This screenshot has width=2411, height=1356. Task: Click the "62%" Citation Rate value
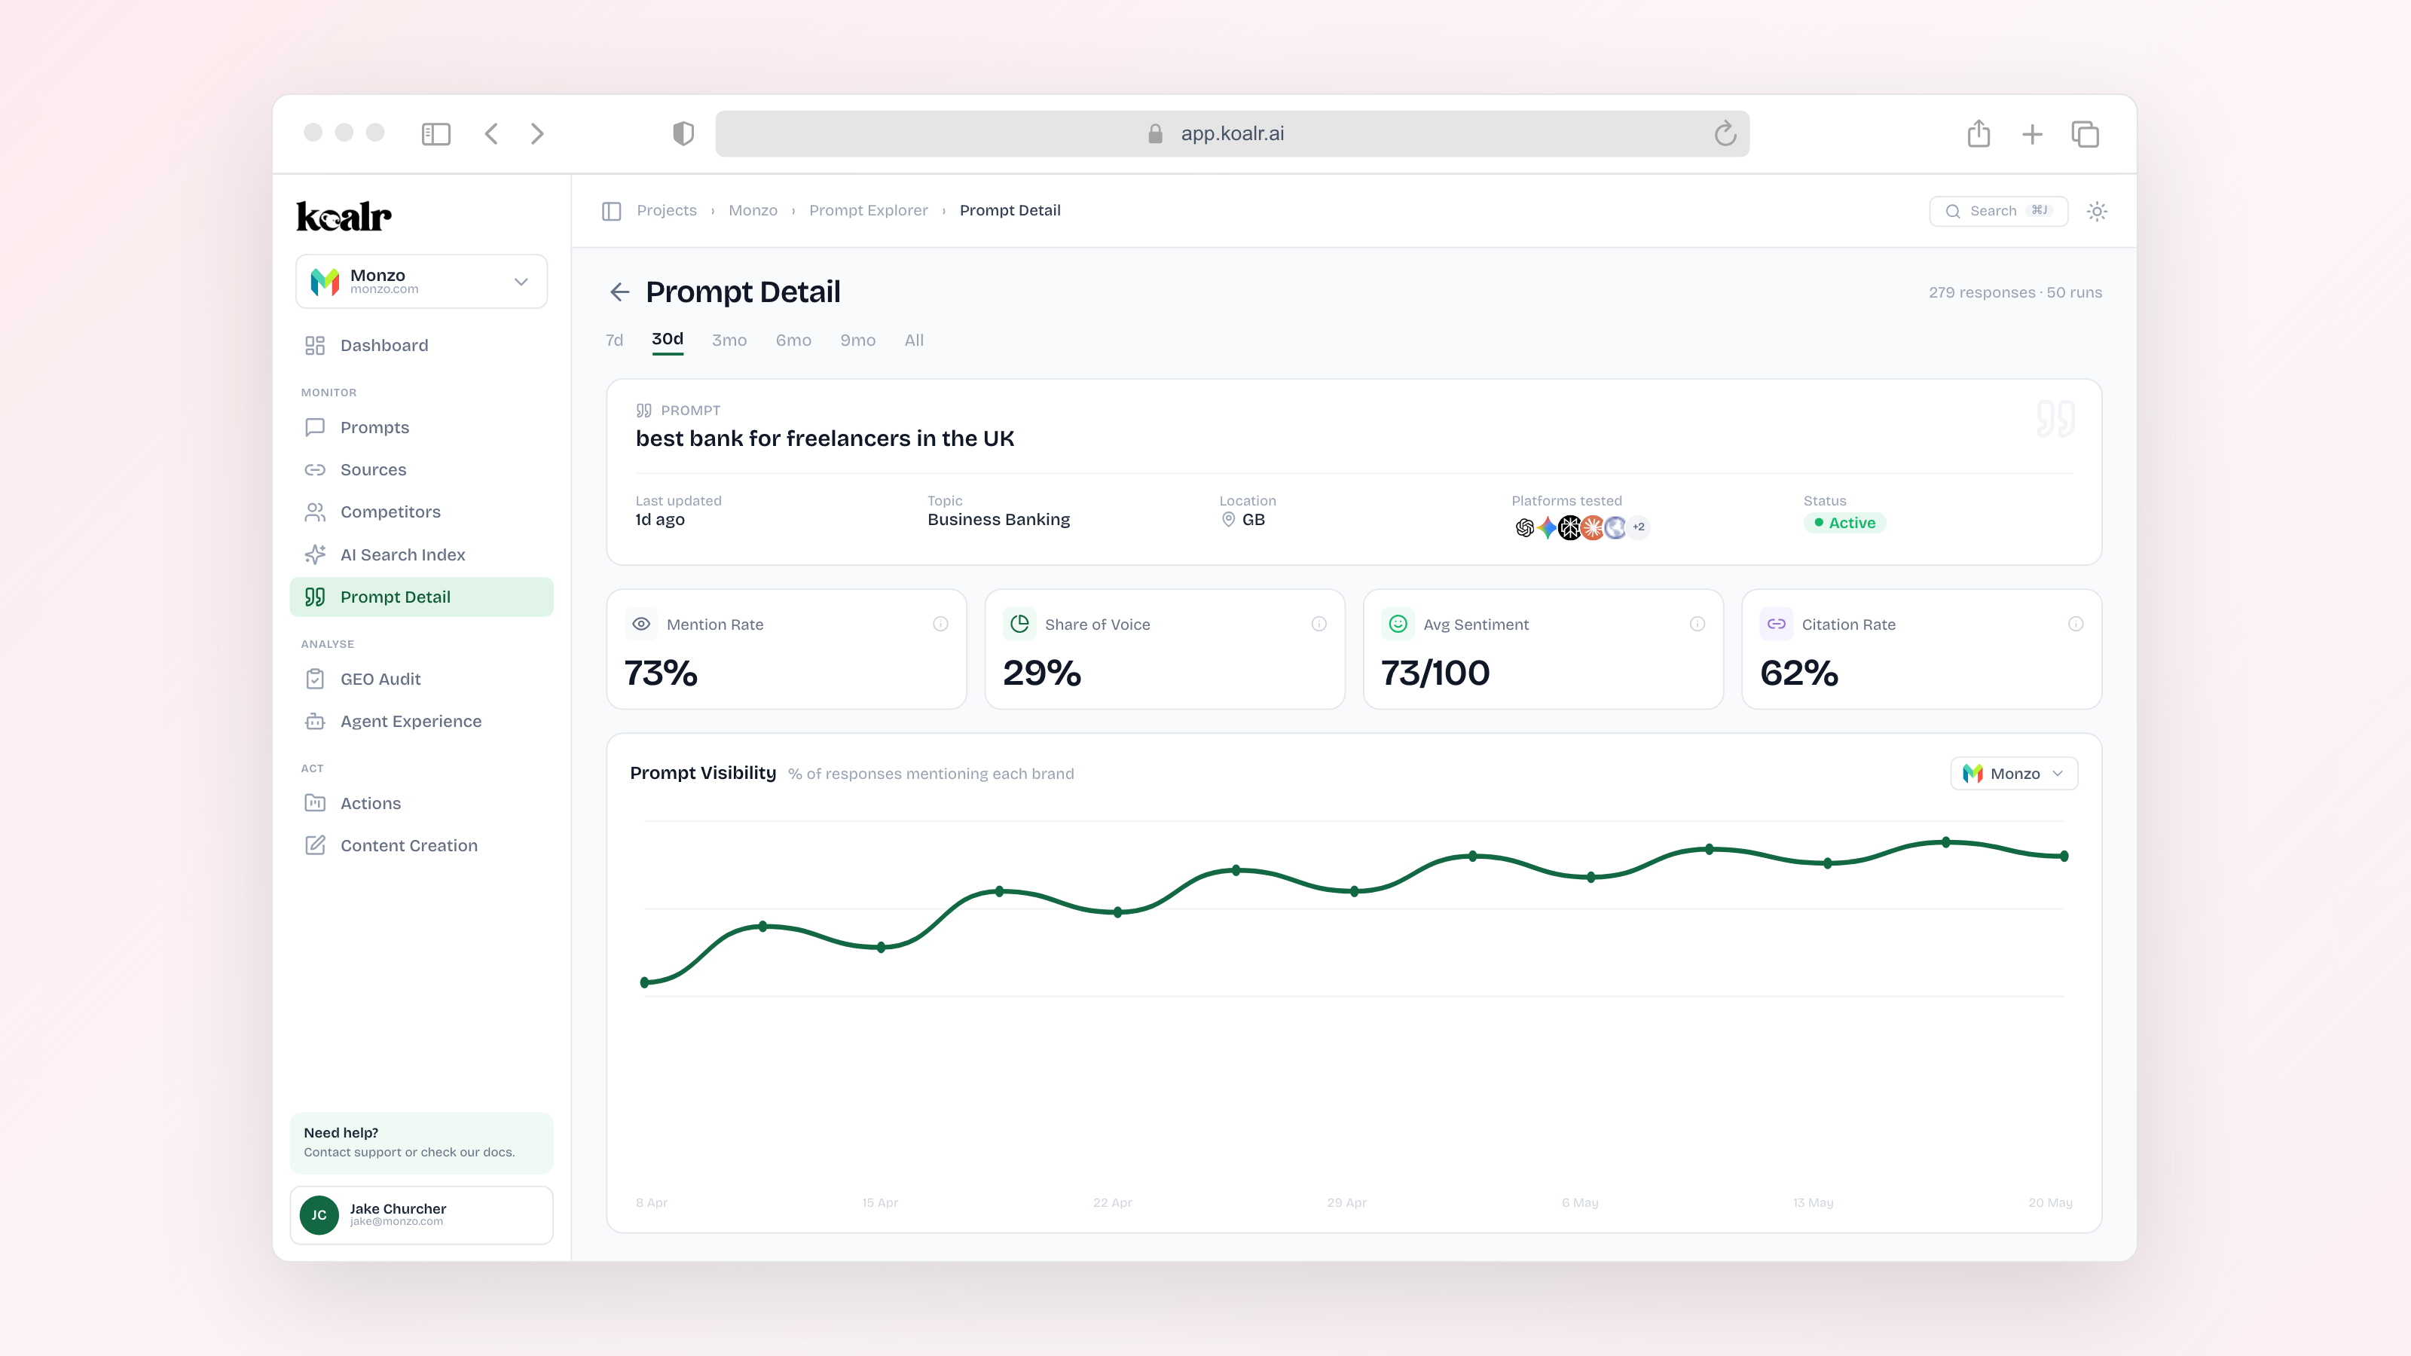pyautogui.click(x=1799, y=673)
